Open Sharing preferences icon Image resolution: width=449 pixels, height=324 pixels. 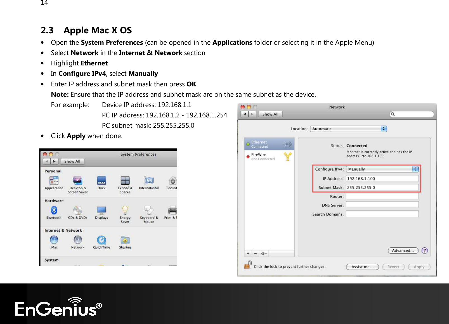(x=125, y=242)
